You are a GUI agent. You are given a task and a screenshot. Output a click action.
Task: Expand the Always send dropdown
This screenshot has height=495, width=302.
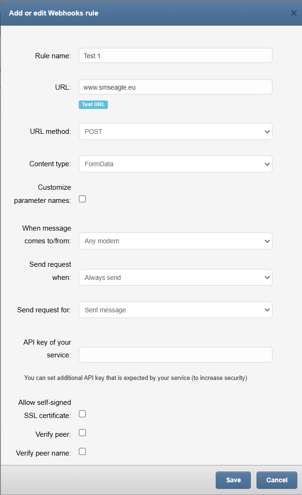pos(175,278)
